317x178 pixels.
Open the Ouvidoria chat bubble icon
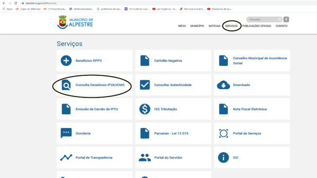tap(66, 133)
